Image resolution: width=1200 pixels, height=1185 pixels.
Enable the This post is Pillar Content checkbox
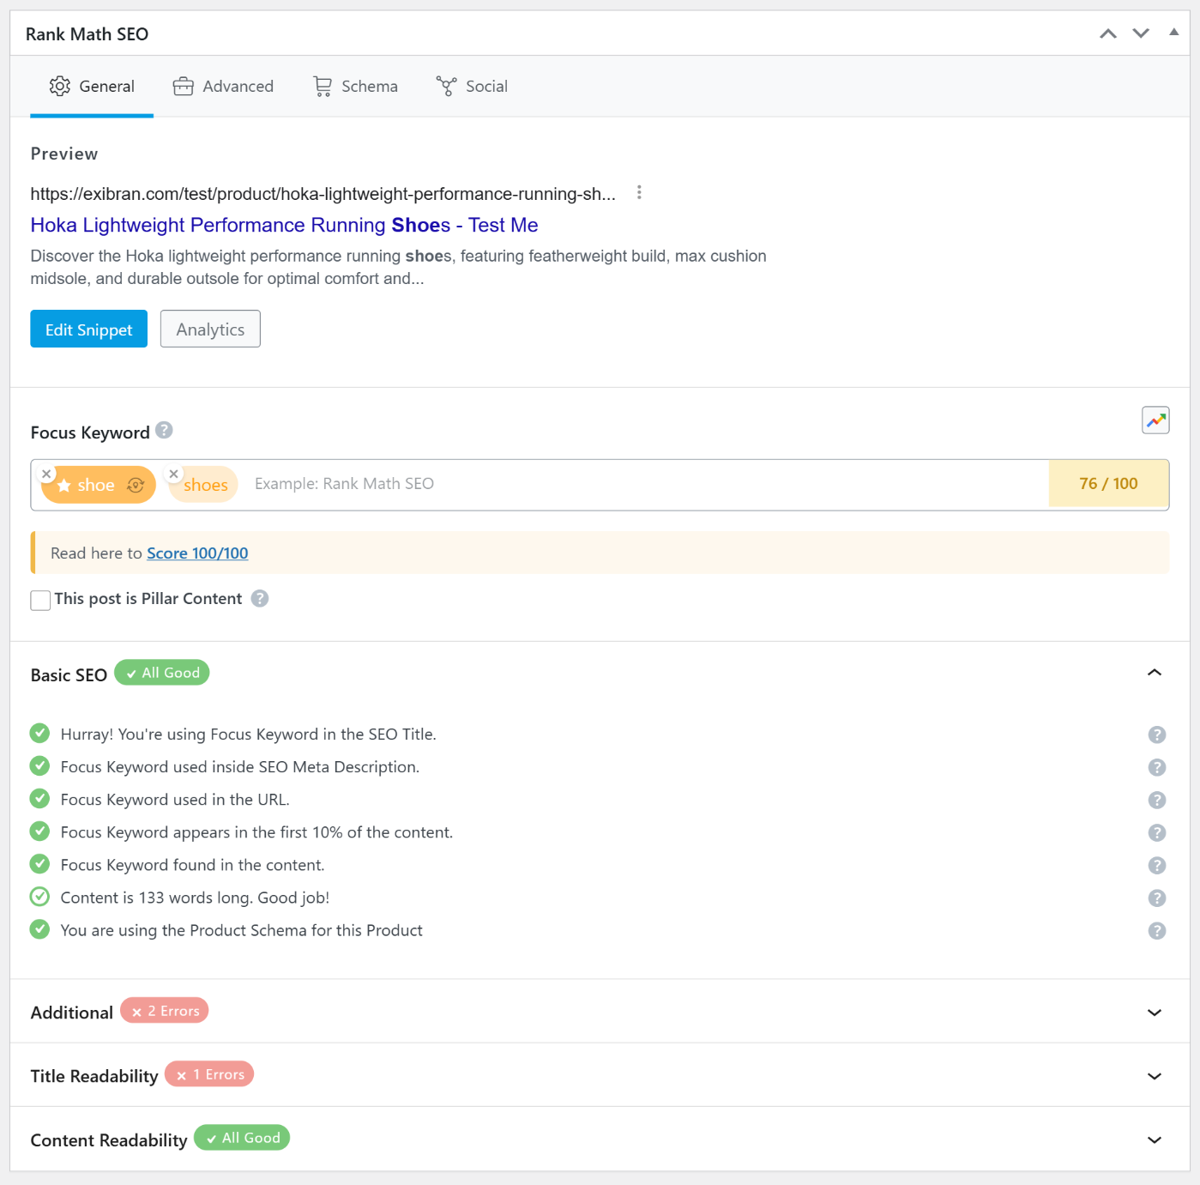click(x=40, y=600)
